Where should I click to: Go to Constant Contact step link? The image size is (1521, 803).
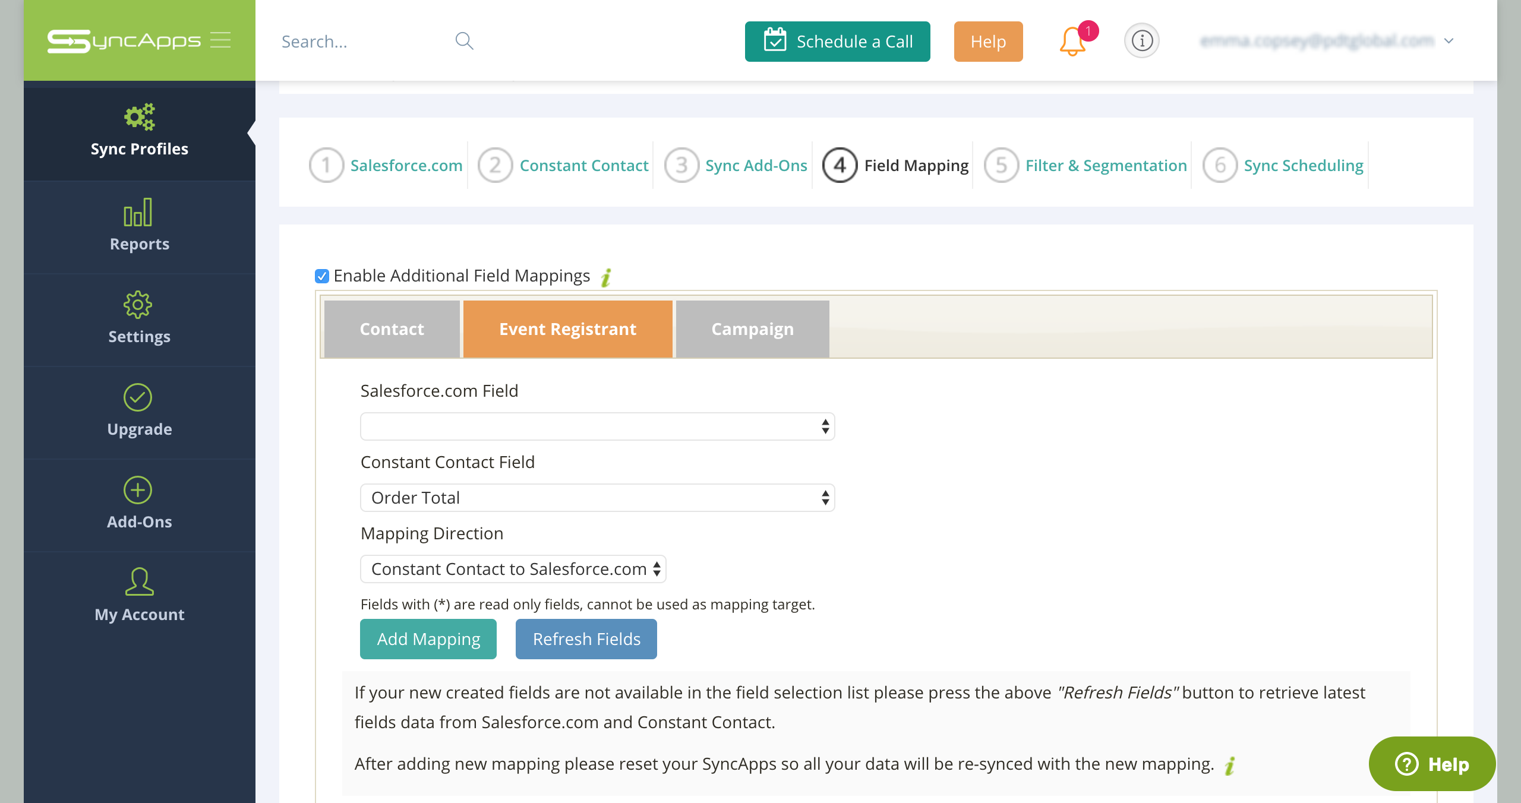pyautogui.click(x=584, y=165)
